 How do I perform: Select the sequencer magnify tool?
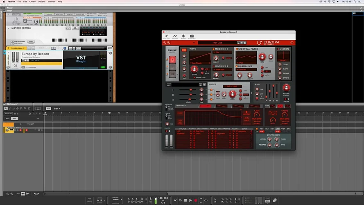25,109
